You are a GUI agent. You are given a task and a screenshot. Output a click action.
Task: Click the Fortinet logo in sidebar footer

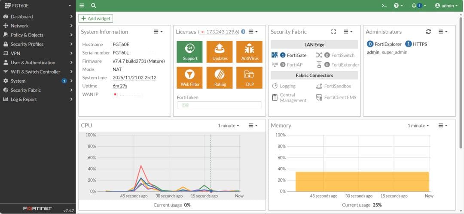coord(37,208)
